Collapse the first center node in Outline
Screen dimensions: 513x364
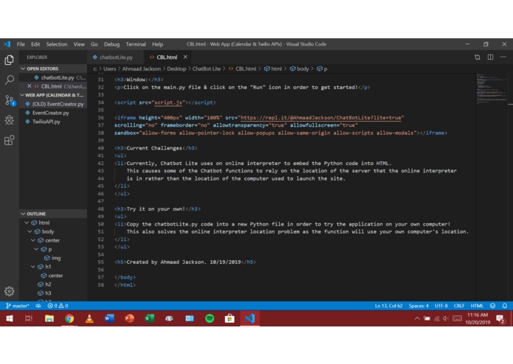click(x=33, y=240)
